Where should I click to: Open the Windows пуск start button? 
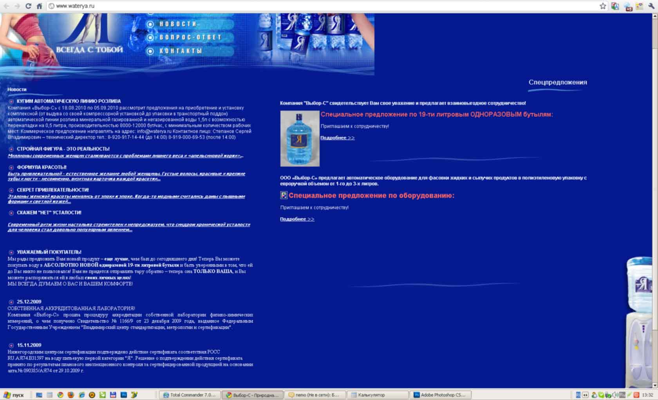click(14, 395)
